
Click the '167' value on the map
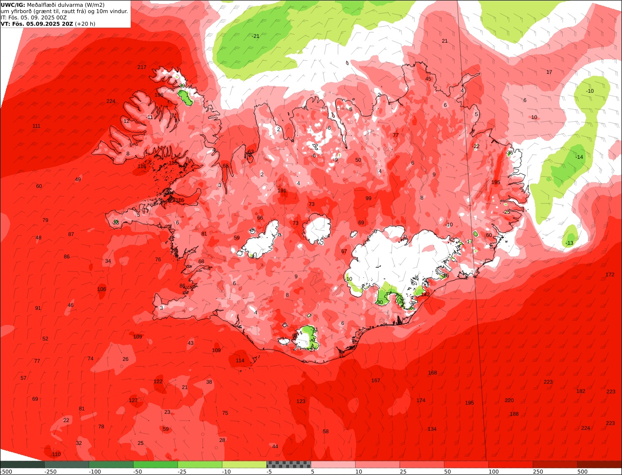click(376, 380)
